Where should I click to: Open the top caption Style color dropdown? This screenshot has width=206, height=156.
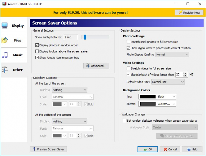pos(59,104)
